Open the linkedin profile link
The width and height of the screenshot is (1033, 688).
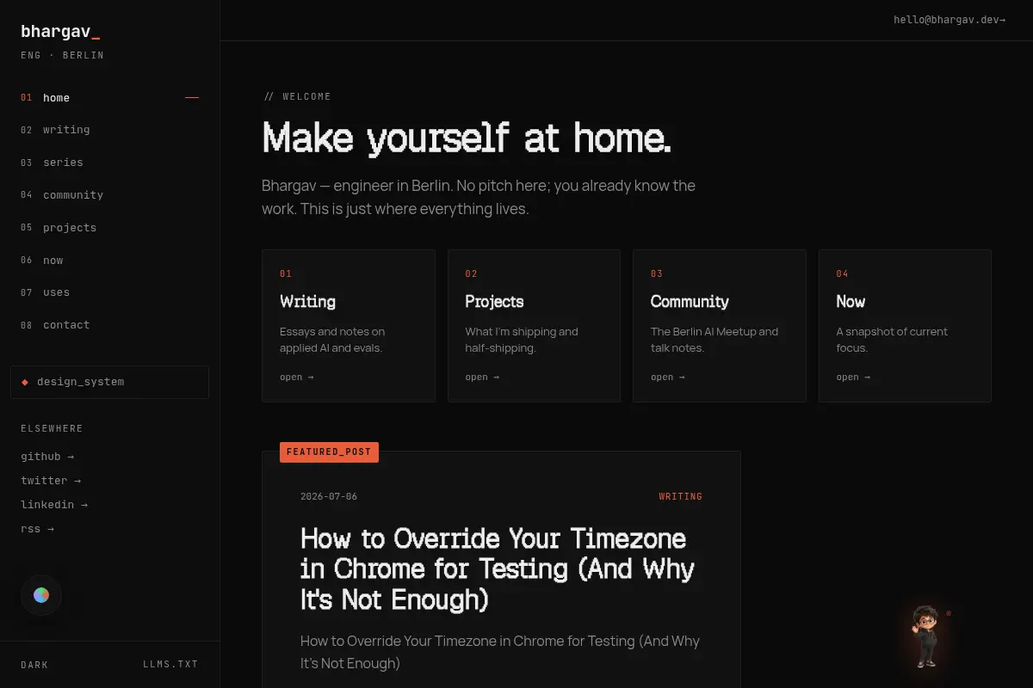(54, 505)
